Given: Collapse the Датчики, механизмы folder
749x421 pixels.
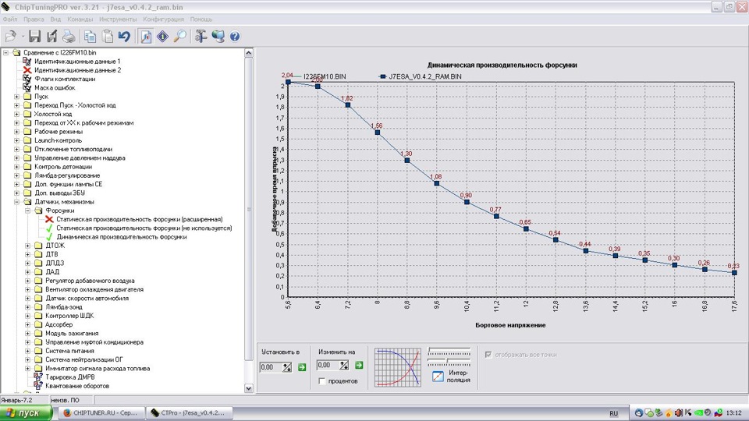Looking at the screenshot, I should (x=16, y=202).
